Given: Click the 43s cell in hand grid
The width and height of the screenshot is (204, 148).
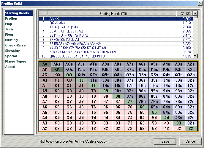Looking at the screenshot, I should 179,118.
